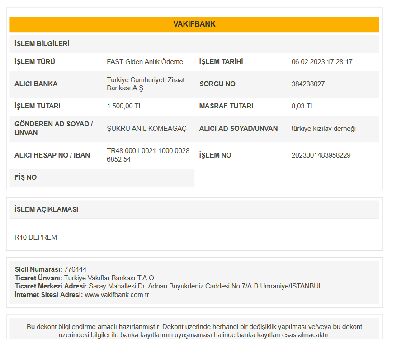Viewport: 420px width, 339px height.
Task: Click the 'Sicil Numarası: 776444' line
Action: 50,269
